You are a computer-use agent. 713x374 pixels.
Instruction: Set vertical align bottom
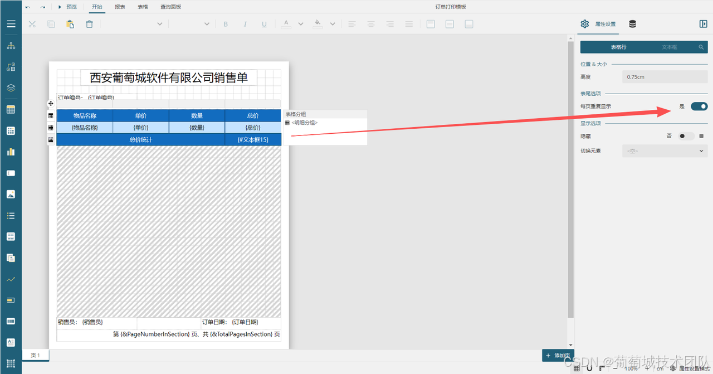pyautogui.click(x=469, y=24)
